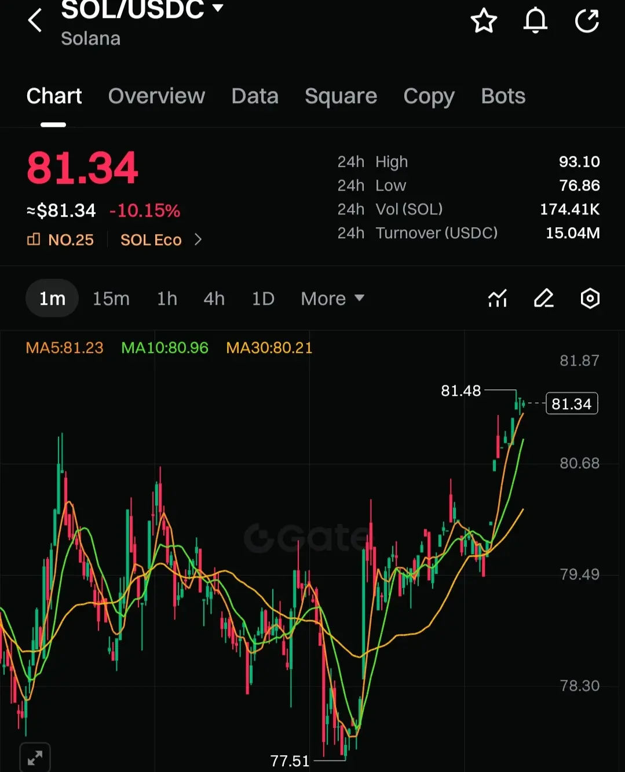This screenshot has width=625, height=772.
Task: Tap the Solana subtitle
Action: 90,39
